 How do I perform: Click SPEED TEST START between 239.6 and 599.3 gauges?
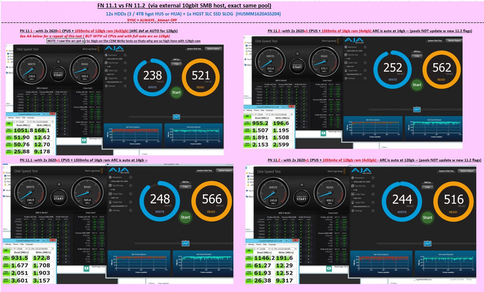pyautogui.click(x=58, y=74)
